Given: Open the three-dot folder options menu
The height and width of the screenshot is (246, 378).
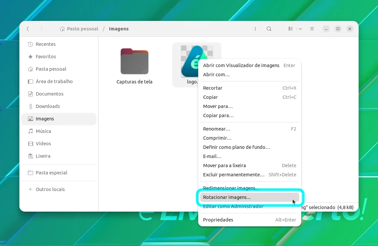Looking at the screenshot, I should pos(255,29).
